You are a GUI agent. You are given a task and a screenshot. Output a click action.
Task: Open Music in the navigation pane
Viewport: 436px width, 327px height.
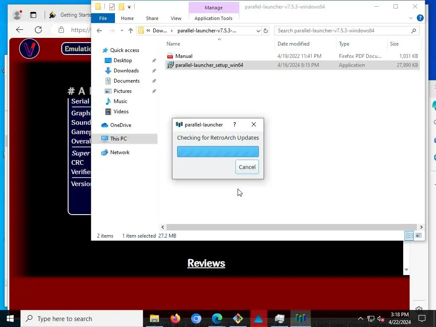coord(120,101)
